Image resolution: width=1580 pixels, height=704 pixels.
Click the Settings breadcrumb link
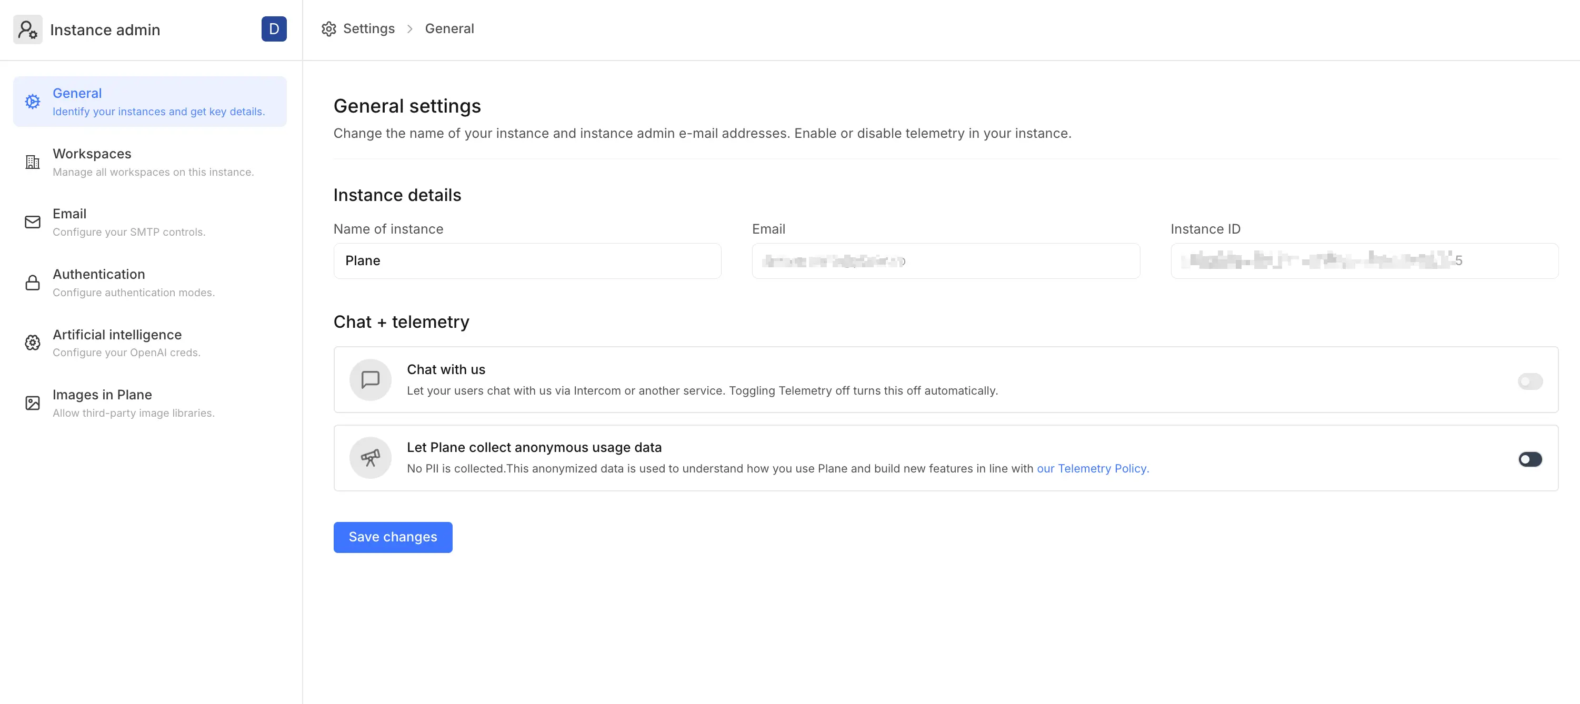368,29
